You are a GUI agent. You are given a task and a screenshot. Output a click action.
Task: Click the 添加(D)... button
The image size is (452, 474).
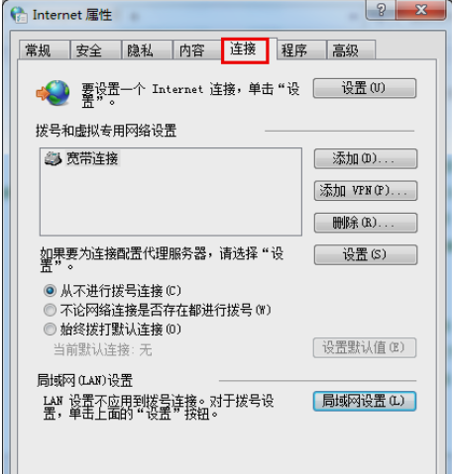click(x=366, y=158)
